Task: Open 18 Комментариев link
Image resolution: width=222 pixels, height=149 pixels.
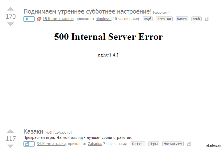Action: 57,19
